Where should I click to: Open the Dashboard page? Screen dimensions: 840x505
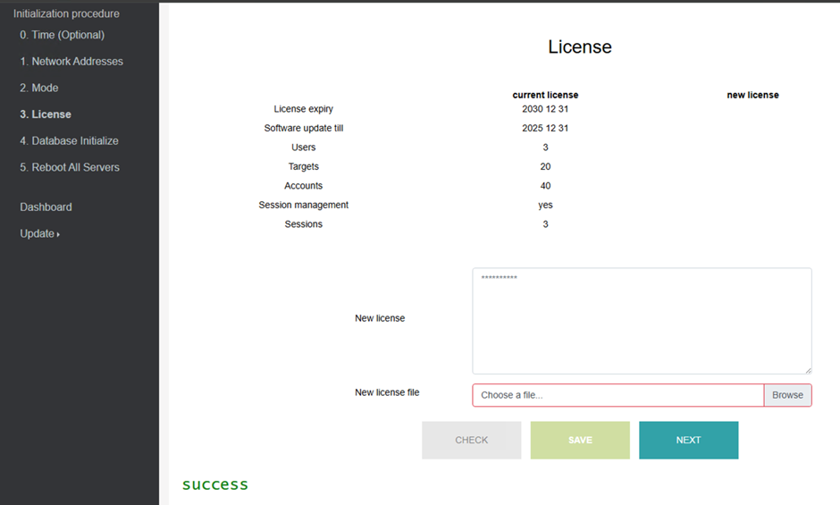pos(46,207)
